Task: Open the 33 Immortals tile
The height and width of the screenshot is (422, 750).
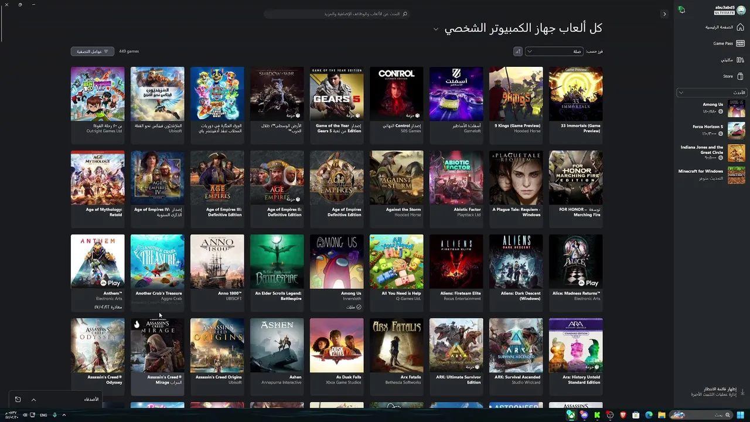Action: (x=575, y=104)
